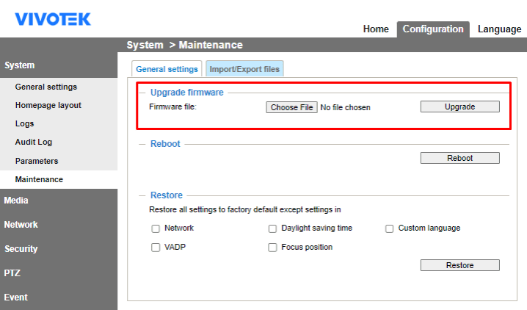527x310 pixels.
Task: Expand the Media section in sidebar
Action: tap(16, 200)
